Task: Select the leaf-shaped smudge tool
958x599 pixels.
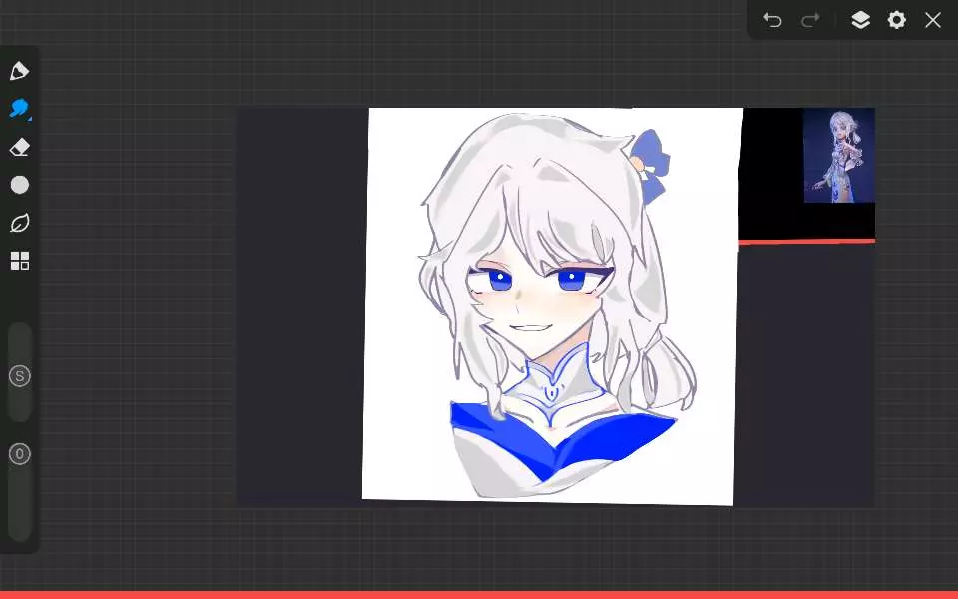Action: coord(20,223)
